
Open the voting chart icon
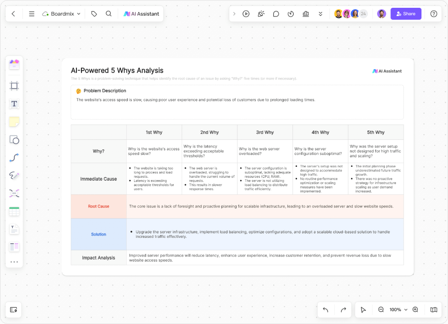[x=306, y=14]
